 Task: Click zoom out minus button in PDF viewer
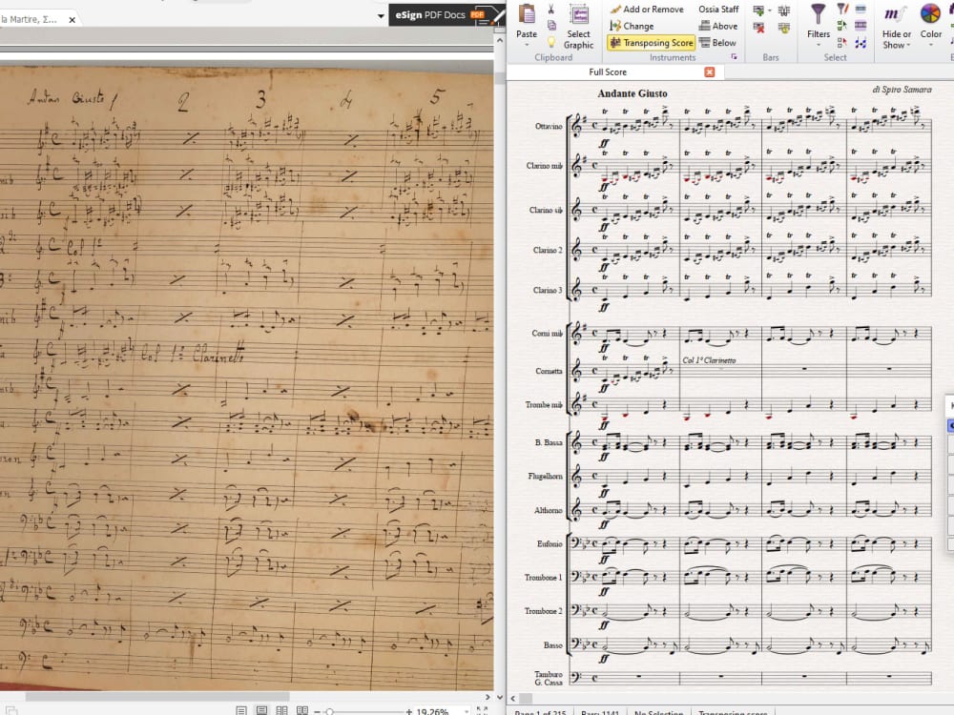(x=317, y=711)
